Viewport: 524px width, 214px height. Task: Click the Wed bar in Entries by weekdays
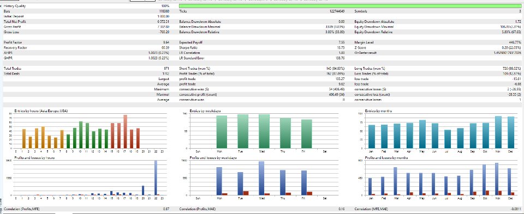click(264, 131)
